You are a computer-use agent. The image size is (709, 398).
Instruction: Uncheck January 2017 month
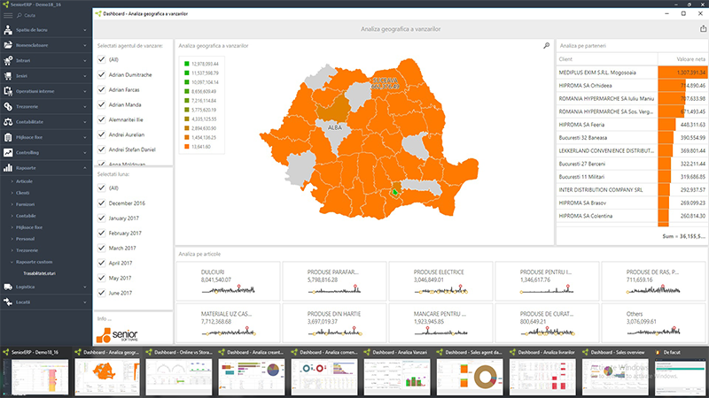coord(101,218)
